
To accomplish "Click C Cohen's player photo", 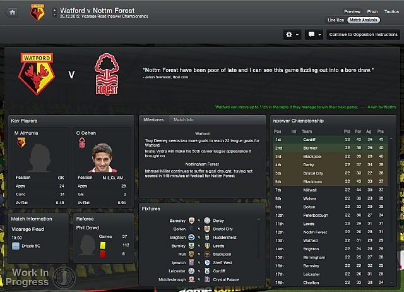I will pyautogui.click(x=101, y=157).
